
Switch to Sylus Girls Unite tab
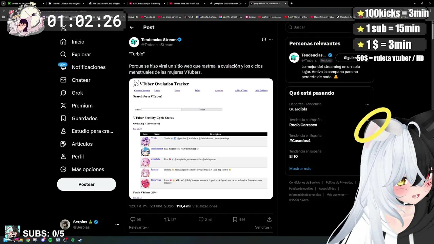point(228,3)
